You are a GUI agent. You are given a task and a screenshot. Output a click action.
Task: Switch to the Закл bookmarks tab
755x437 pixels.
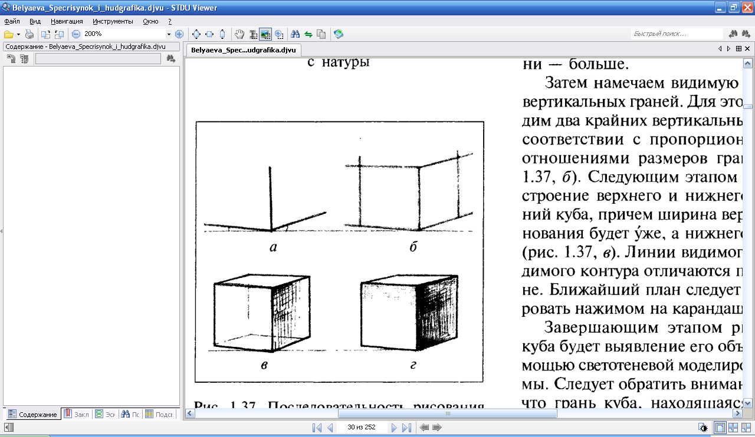coord(77,414)
